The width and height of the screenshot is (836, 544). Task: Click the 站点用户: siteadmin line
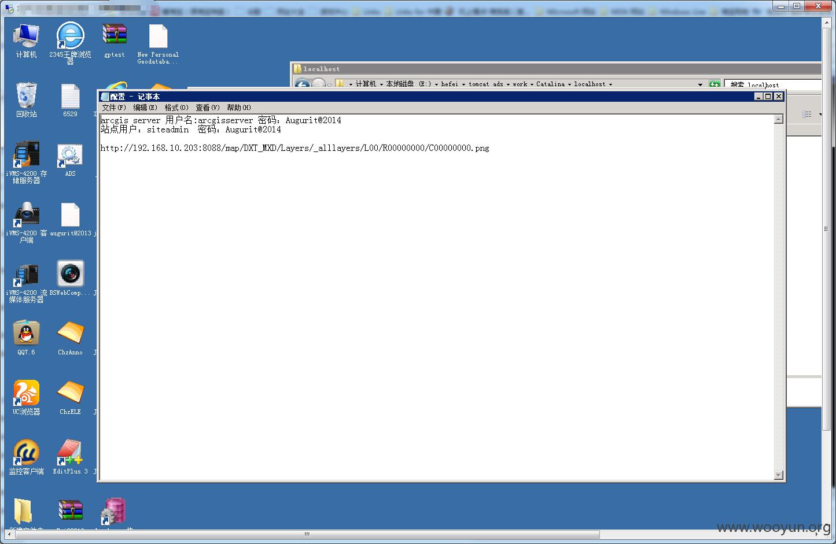(190, 129)
